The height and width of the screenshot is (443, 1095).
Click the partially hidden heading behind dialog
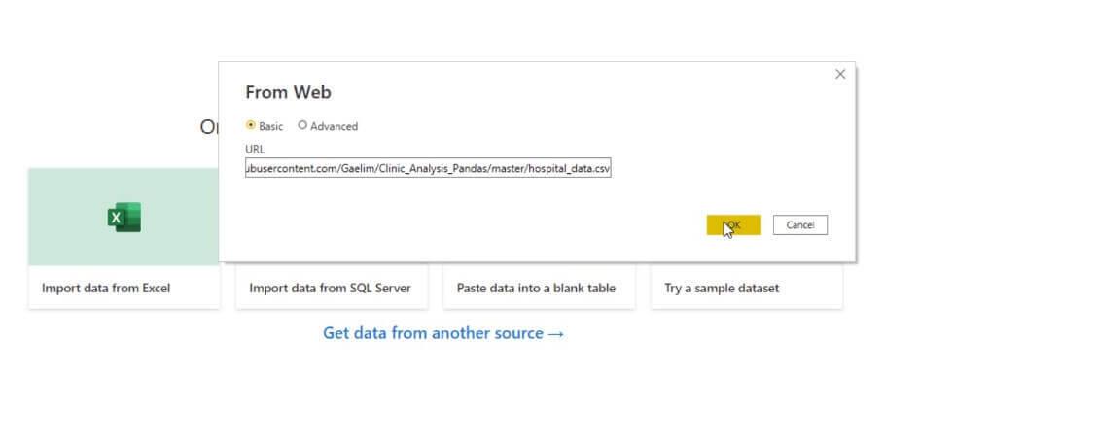[x=208, y=127]
